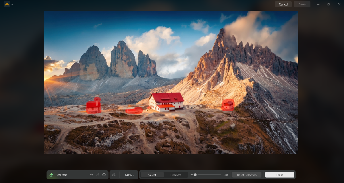Open the Luminar app logo menu
This screenshot has height=183, width=344.
tap(7, 4)
